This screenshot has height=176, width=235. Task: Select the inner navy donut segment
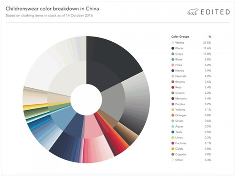point(75,126)
